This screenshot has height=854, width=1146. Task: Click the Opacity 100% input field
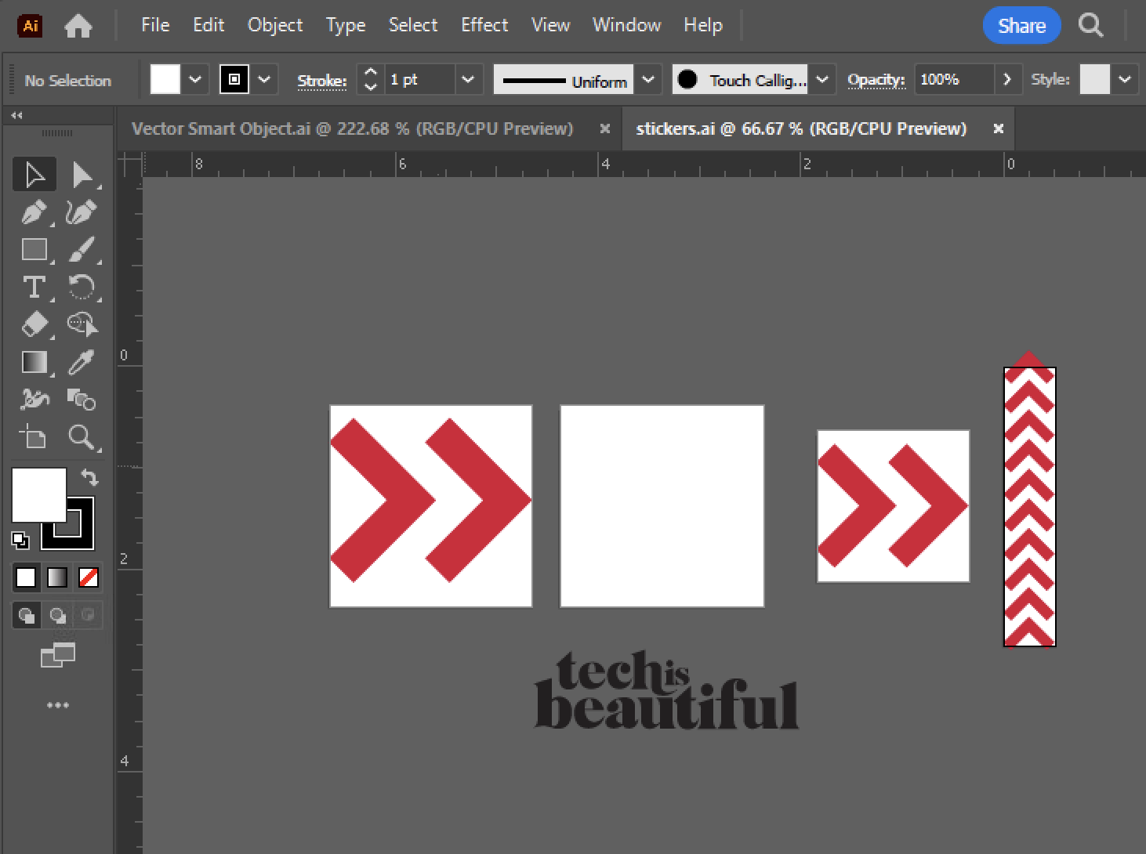[955, 80]
